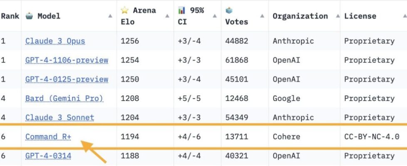Viewport: 407px width, 166px height.
Task: Click the Rank column header
Action: click(x=10, y=16)
